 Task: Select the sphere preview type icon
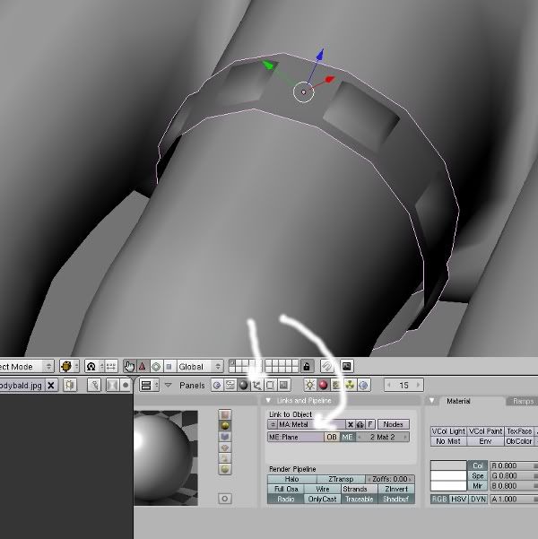pyautogui.click(x=225, y=426)
